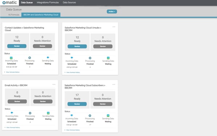
Task: Click 'Scheduled' status in Contact Updates card
Action: coord(12,64)
